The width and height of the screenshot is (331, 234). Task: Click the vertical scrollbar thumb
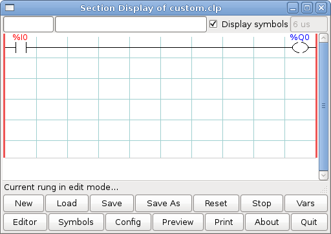point(323,106)
